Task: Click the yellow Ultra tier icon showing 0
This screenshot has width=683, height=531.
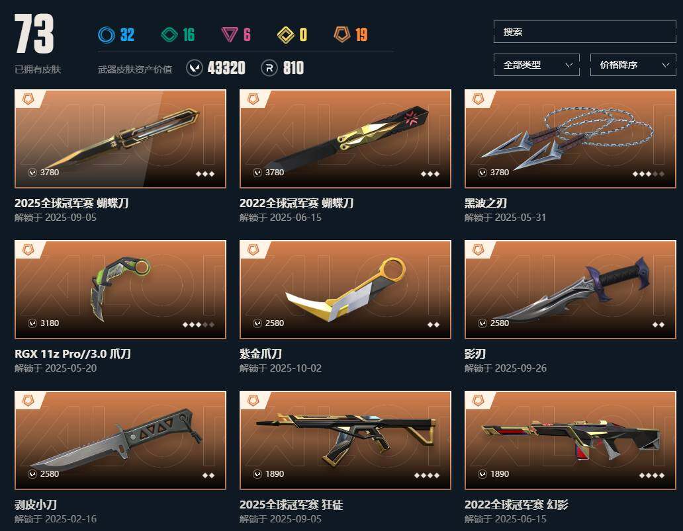Action: (286, 35)
